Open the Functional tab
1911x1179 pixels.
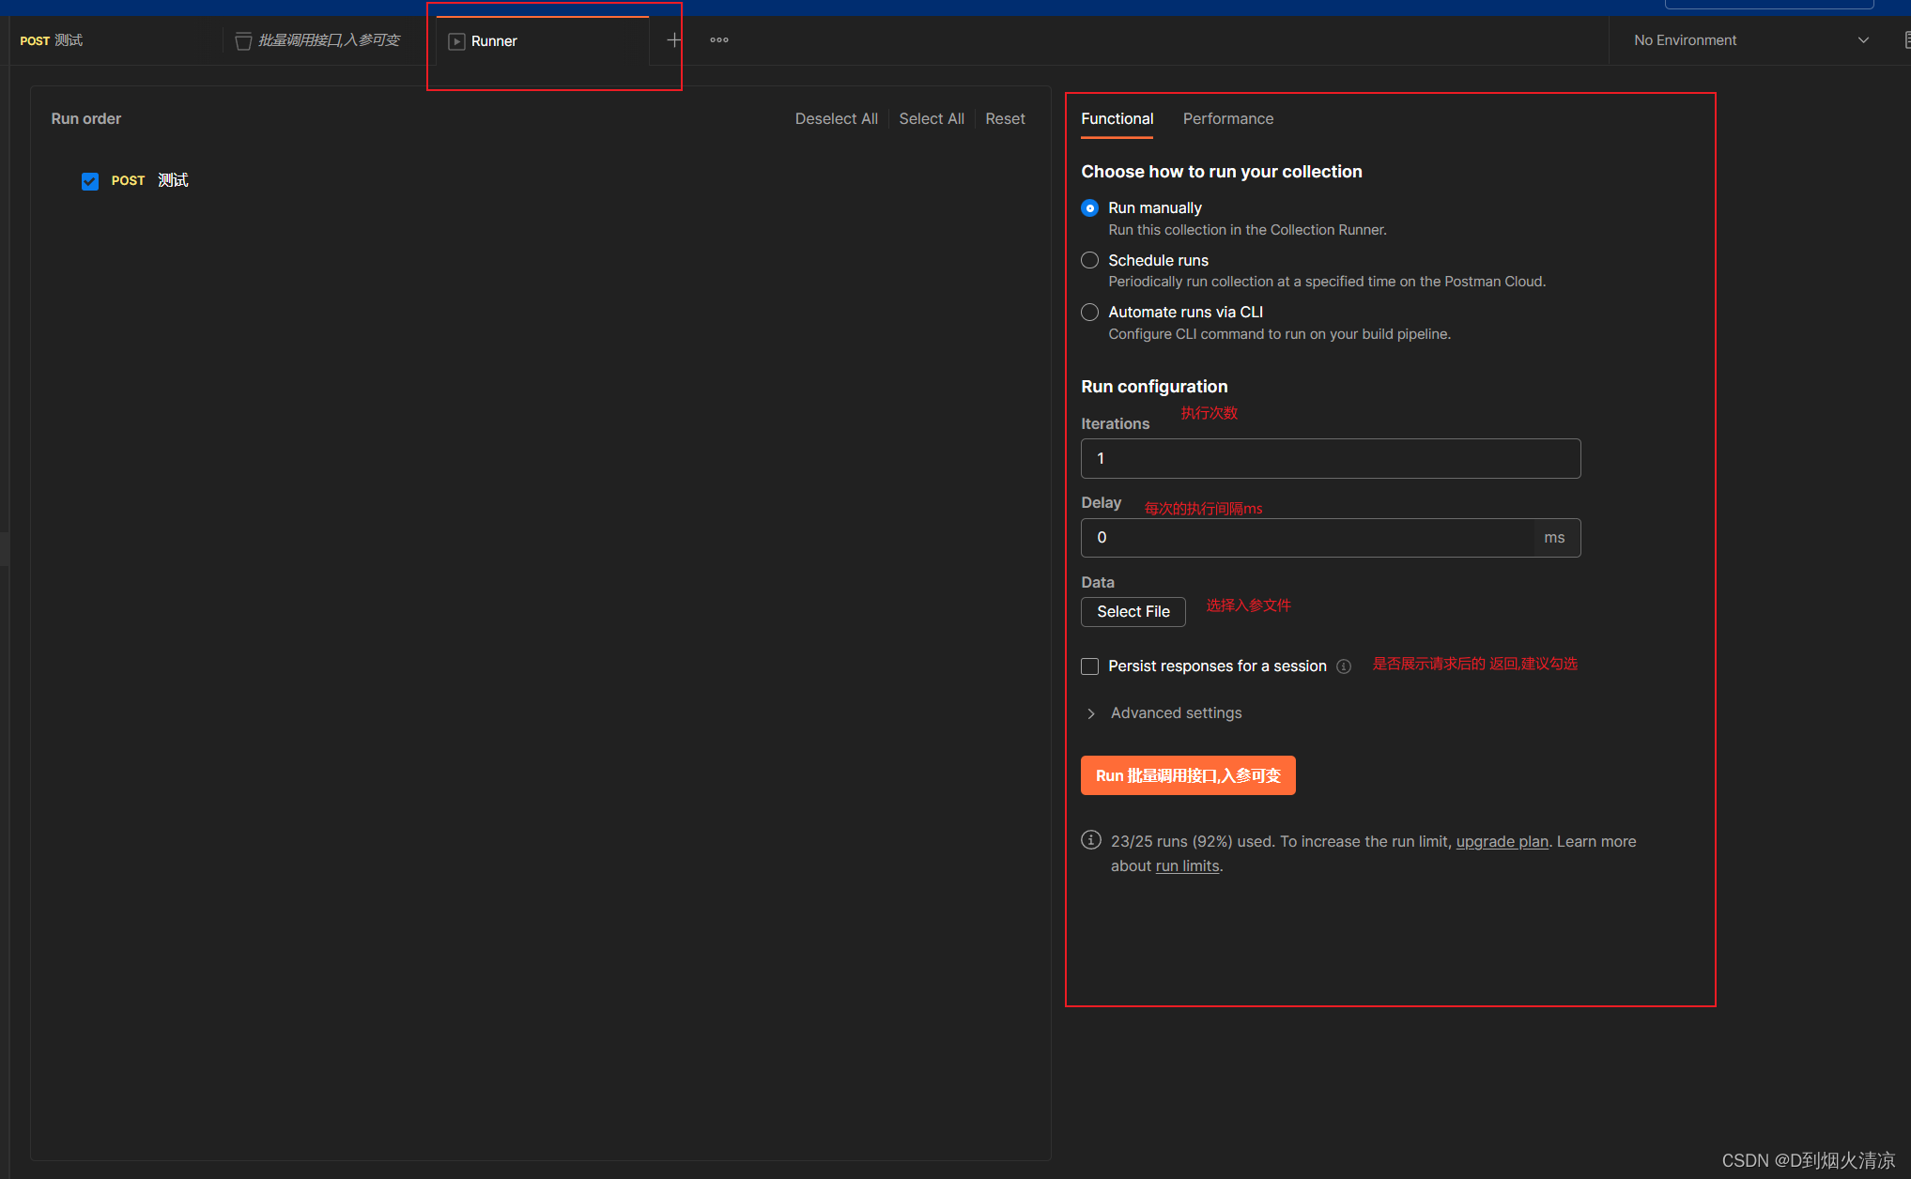click(x=1117, y=119)
